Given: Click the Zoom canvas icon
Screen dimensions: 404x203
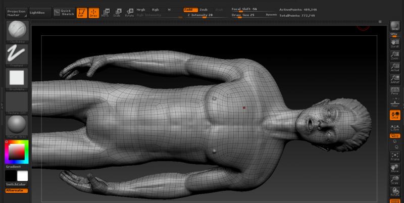Looking at the screenshot, I should [x=395, y=56].
